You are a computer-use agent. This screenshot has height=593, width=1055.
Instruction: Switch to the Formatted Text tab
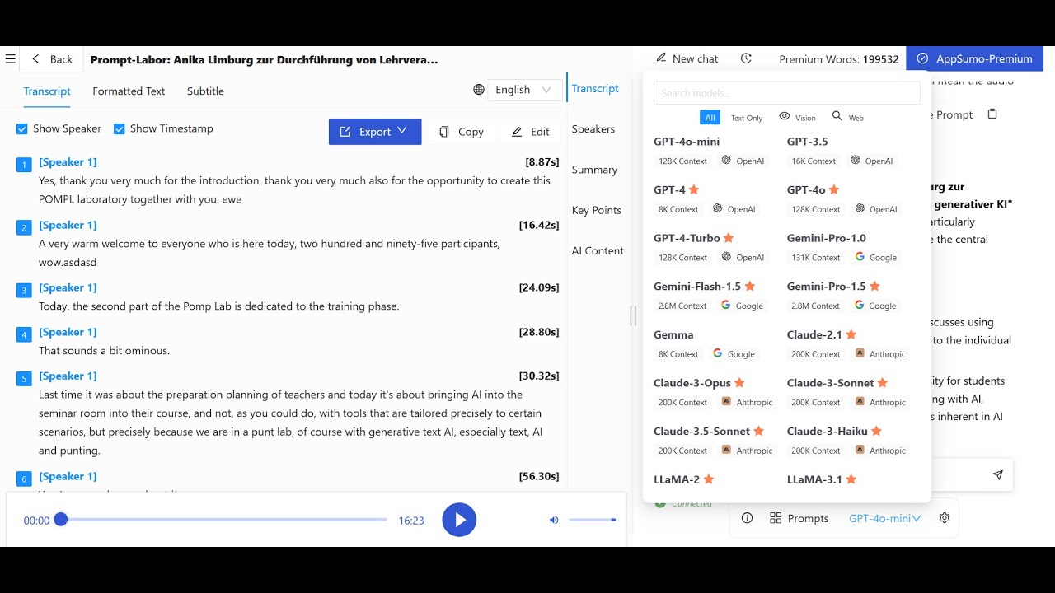[129, 91]
